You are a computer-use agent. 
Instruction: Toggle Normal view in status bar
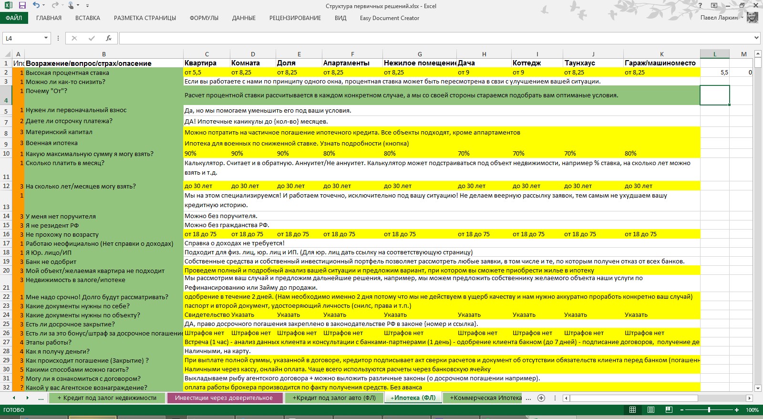(x=632, y=410)
